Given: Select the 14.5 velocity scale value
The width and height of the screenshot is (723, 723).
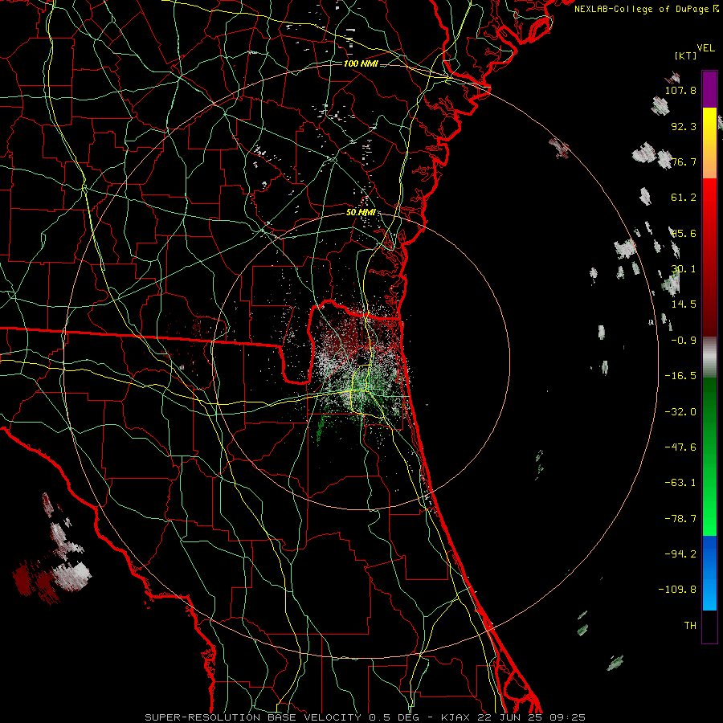Looking at the screenshot, I should 684,304.
